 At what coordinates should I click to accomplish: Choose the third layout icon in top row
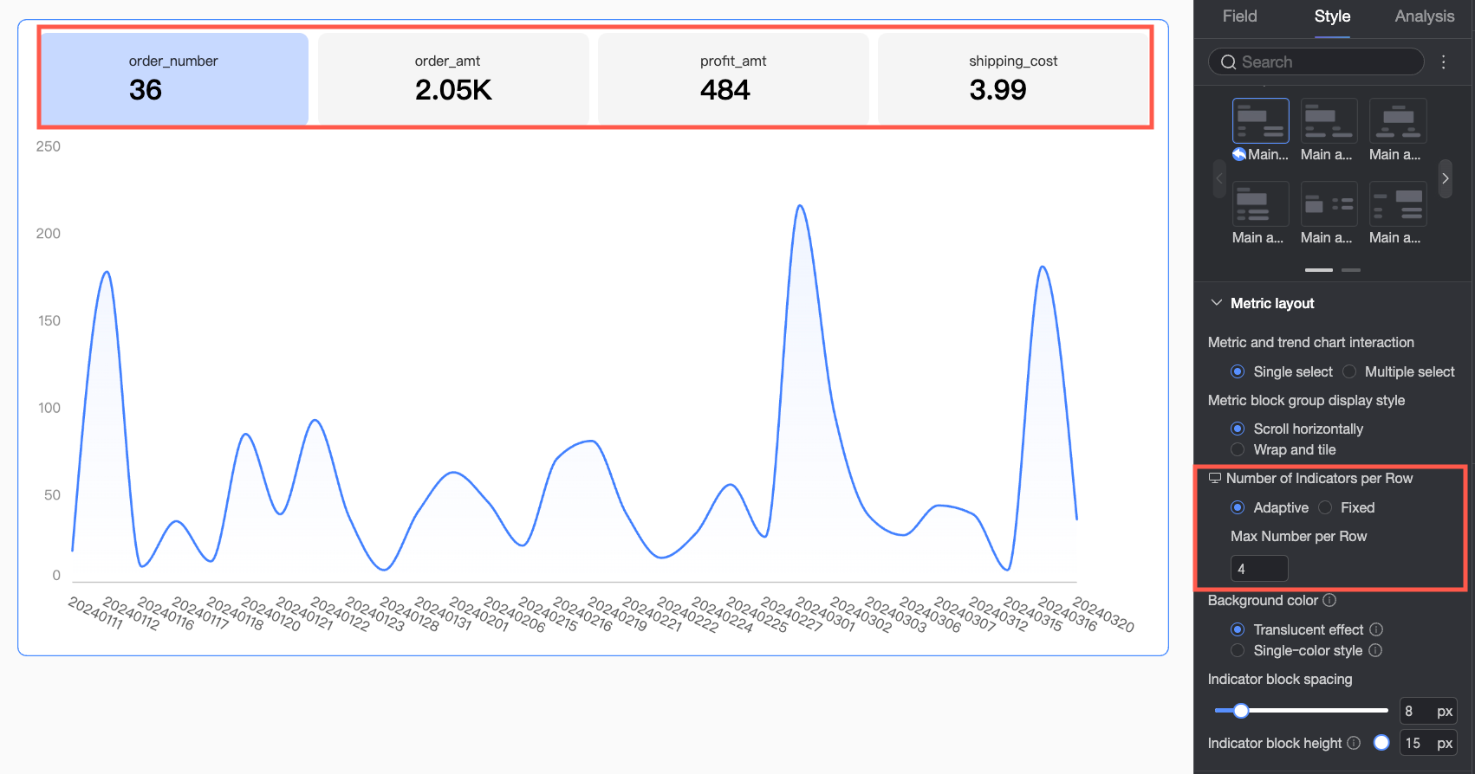(x=1398, y=120)
